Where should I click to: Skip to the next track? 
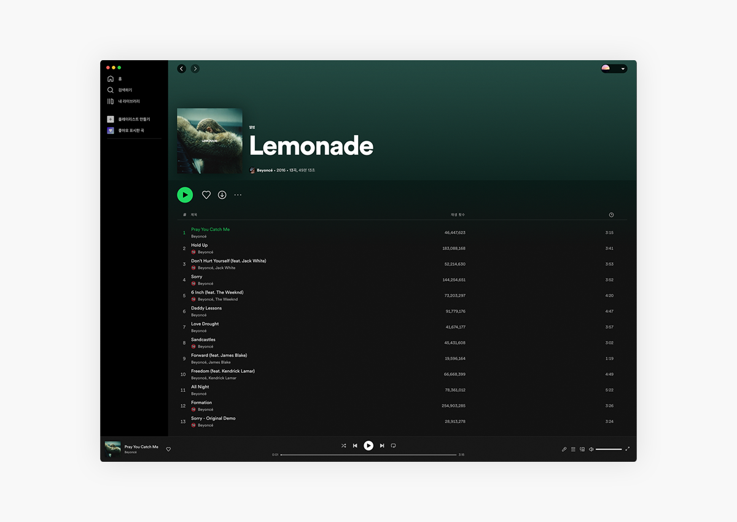point(382,446)
